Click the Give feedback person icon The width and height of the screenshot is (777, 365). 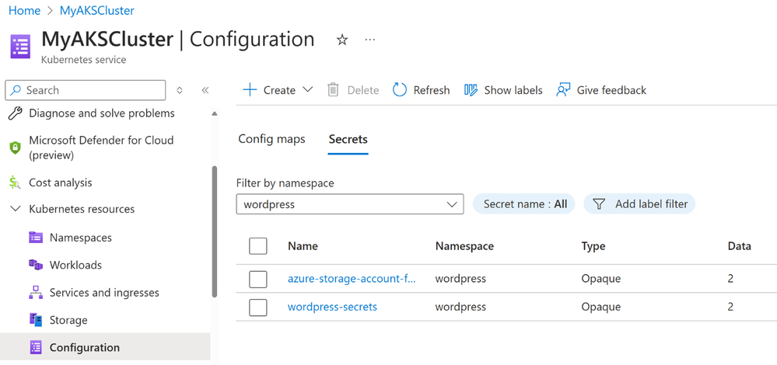[563, 90]
